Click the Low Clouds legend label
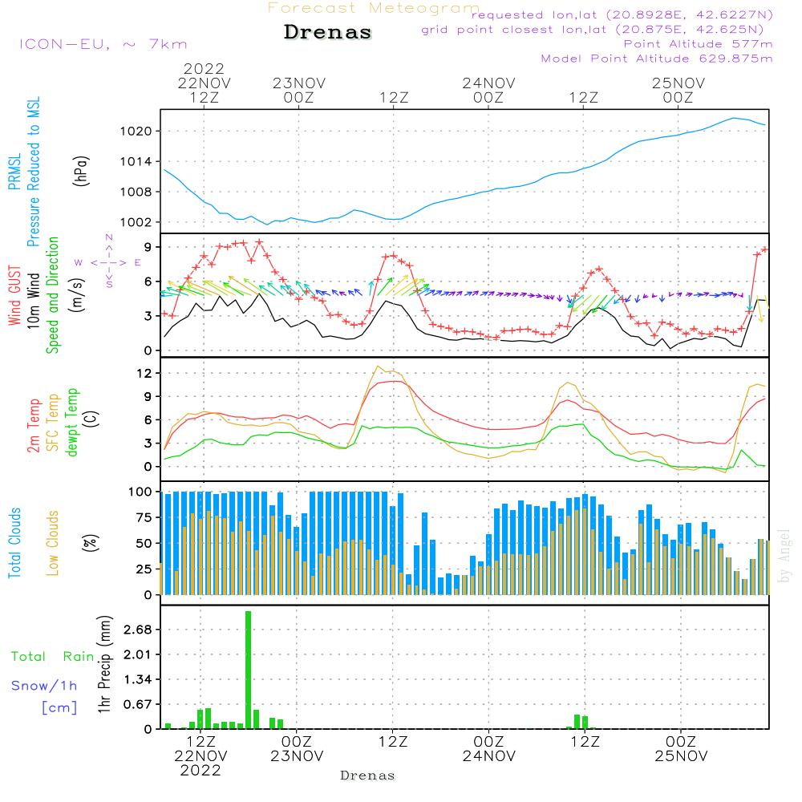 tap(53, 543)
